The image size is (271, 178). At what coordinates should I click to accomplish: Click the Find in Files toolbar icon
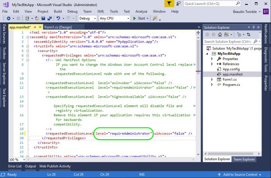155,18
